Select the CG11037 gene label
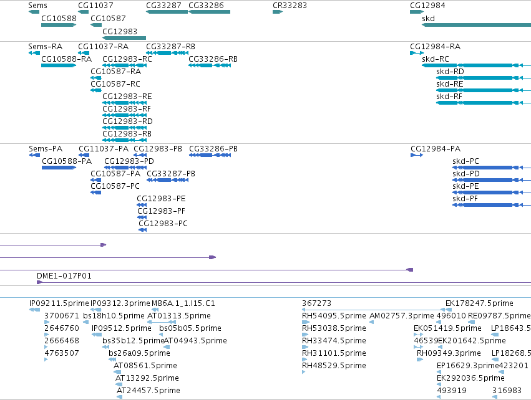This screenshot has width=531, height=400. pos(95,6)
